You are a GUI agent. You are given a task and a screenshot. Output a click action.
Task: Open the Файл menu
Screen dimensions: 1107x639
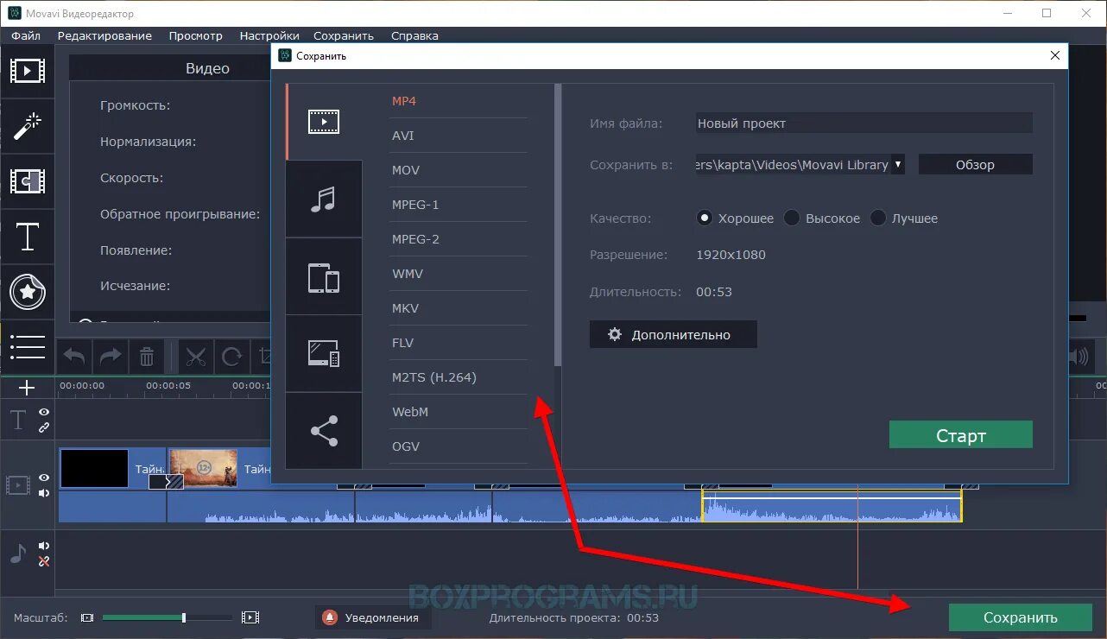click(x=26, y=35)
